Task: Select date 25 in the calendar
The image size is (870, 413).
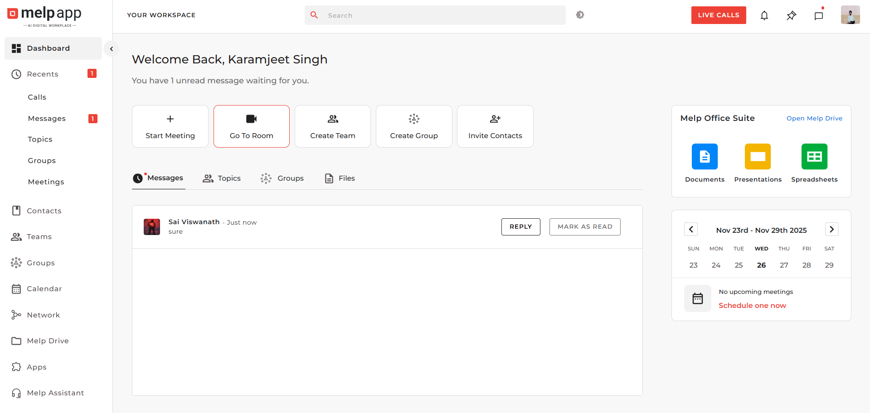Action: 739,265
